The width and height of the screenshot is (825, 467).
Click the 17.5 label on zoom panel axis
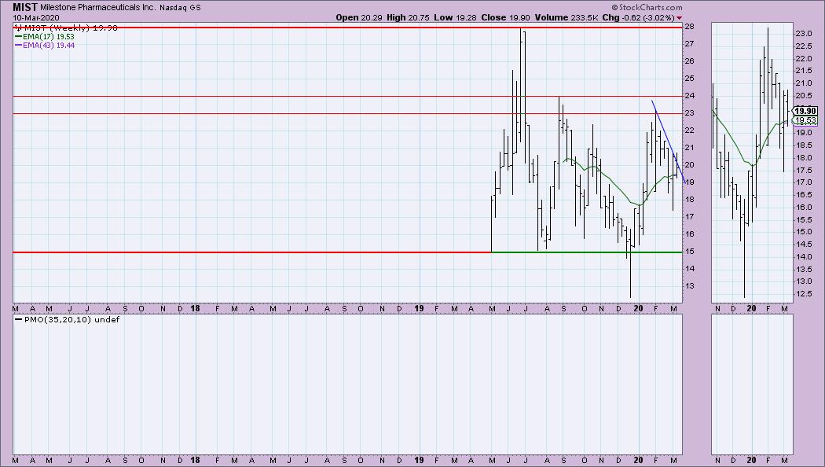click(x=802, y=171)
